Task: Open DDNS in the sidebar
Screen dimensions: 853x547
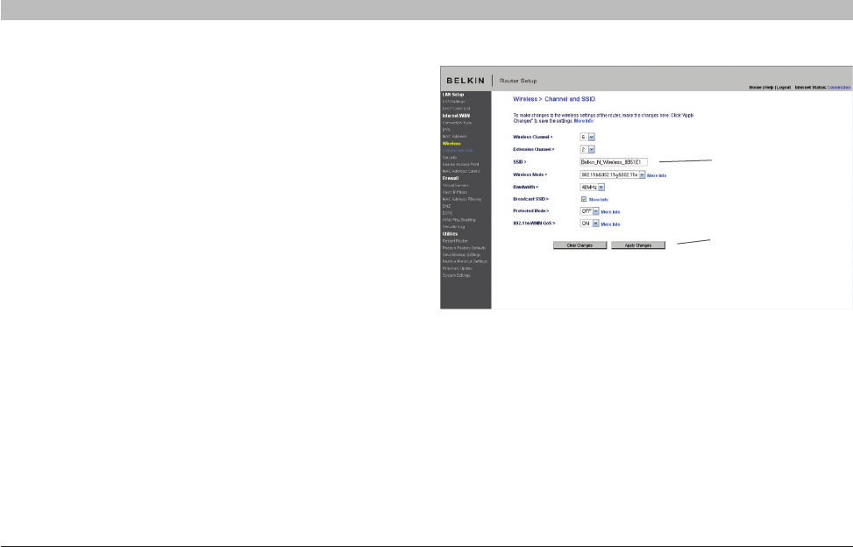Action: point(447,213)
